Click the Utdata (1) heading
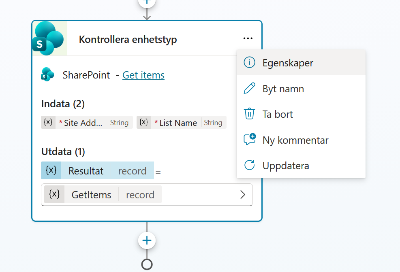400x272 pixels. point(63,151)
